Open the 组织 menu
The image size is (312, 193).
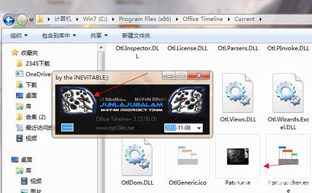pos(19,36)
